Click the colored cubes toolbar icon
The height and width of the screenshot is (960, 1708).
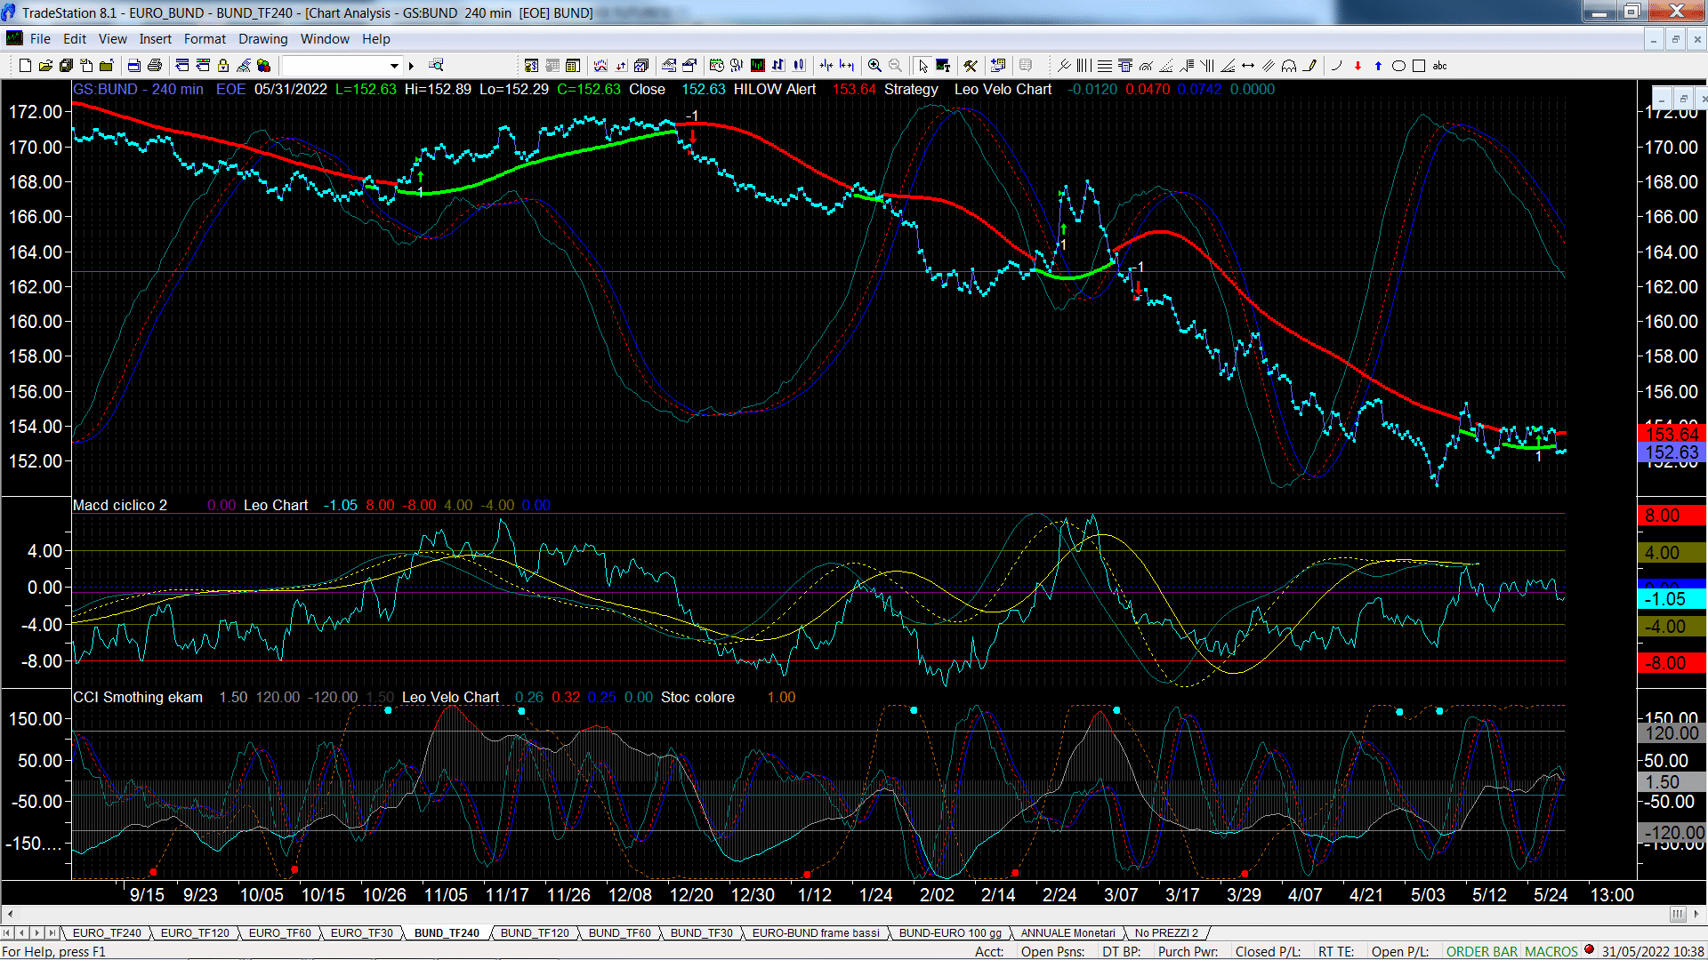coord(263,65)
